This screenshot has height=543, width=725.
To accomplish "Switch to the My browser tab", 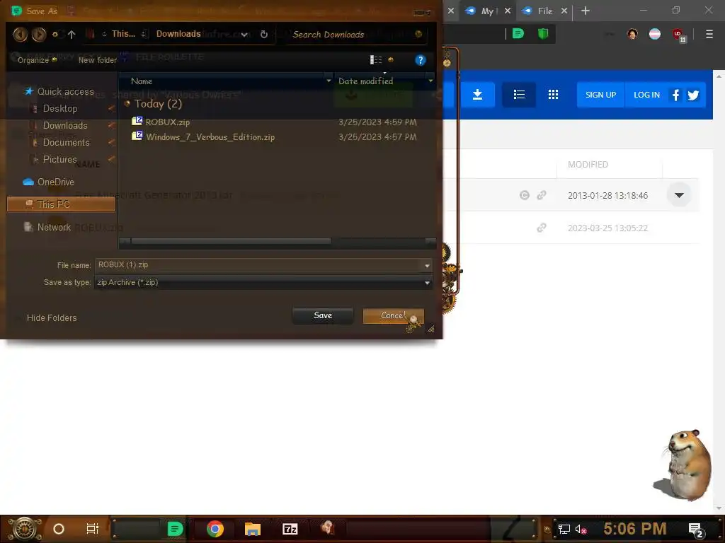I will 489,11.
